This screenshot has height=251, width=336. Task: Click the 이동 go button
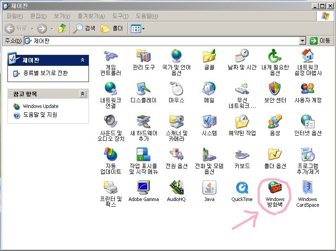point(320,40)
